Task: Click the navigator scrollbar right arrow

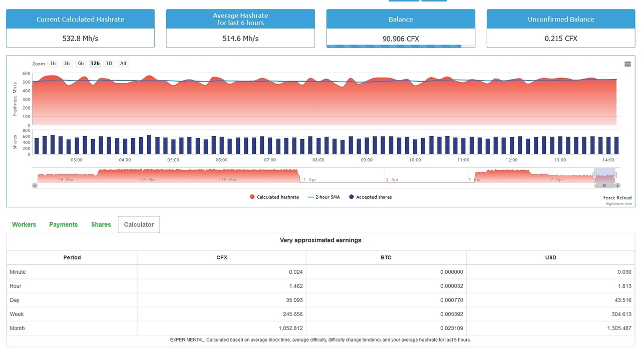Action: 618,185
